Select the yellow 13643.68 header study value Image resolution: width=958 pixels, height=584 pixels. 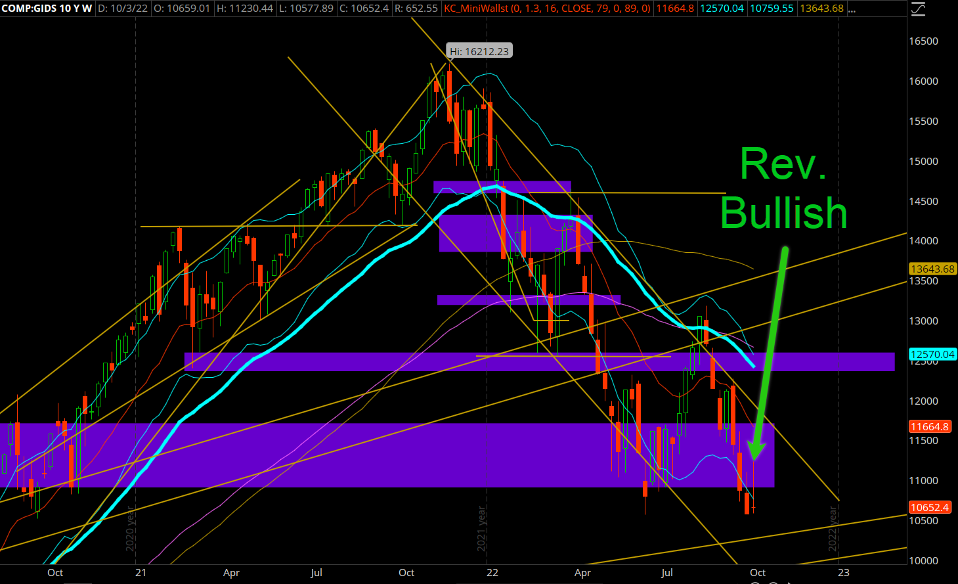[x=821, y=9]
